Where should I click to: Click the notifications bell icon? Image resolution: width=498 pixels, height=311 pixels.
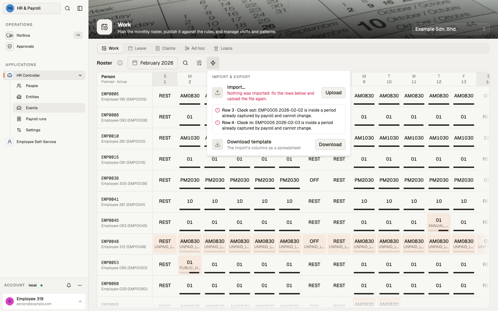(x=69, y=285)
